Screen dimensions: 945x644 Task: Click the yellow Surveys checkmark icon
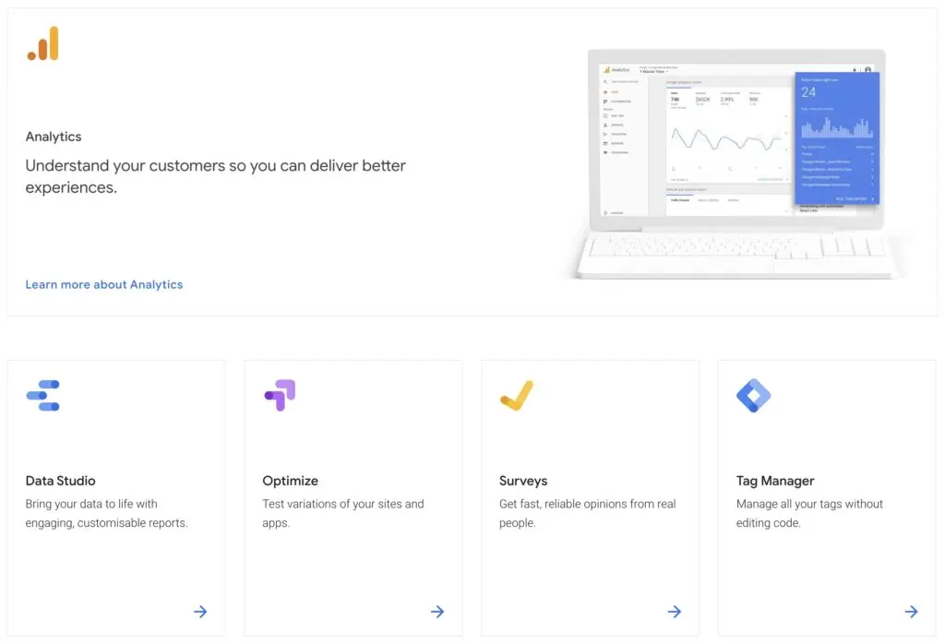point(517,395)
